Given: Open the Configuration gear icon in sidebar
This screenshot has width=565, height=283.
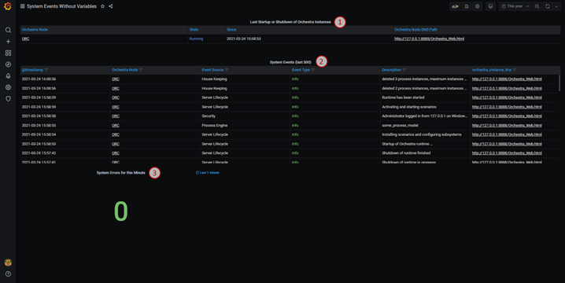Looking at the screenshot, I should point(8,87).
